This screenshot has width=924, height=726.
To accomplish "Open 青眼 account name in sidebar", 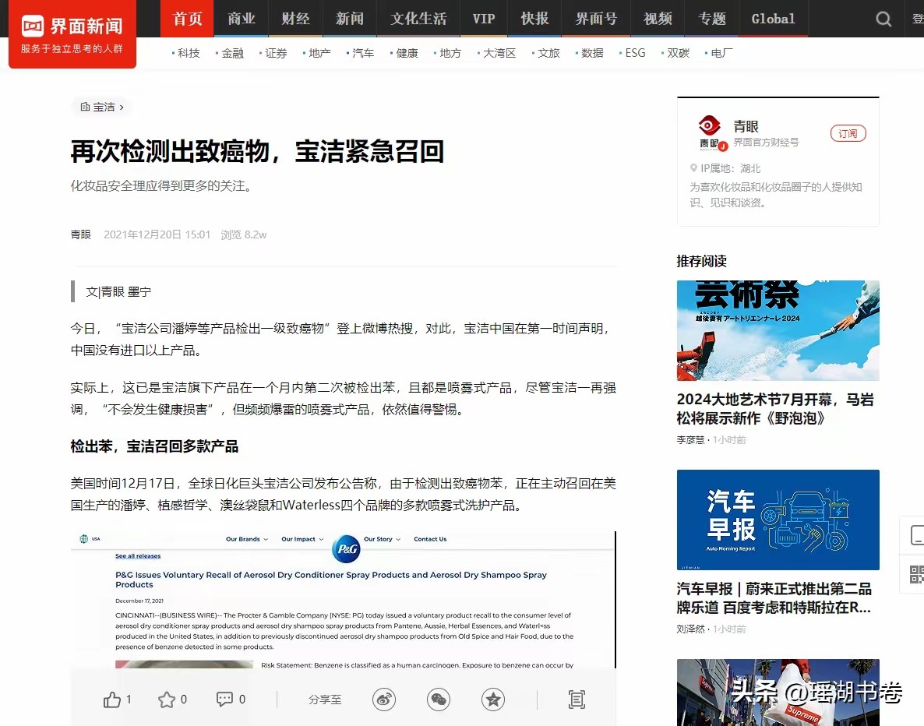I will tap(746, 126).
